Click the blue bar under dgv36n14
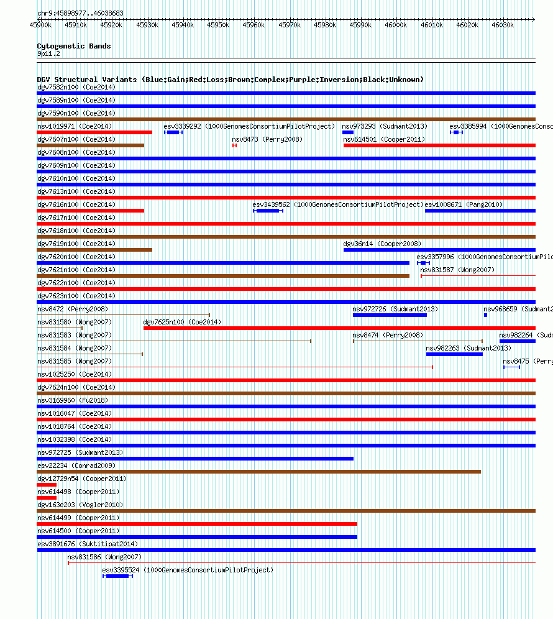The image size is (553, 619). click(439, 249)
